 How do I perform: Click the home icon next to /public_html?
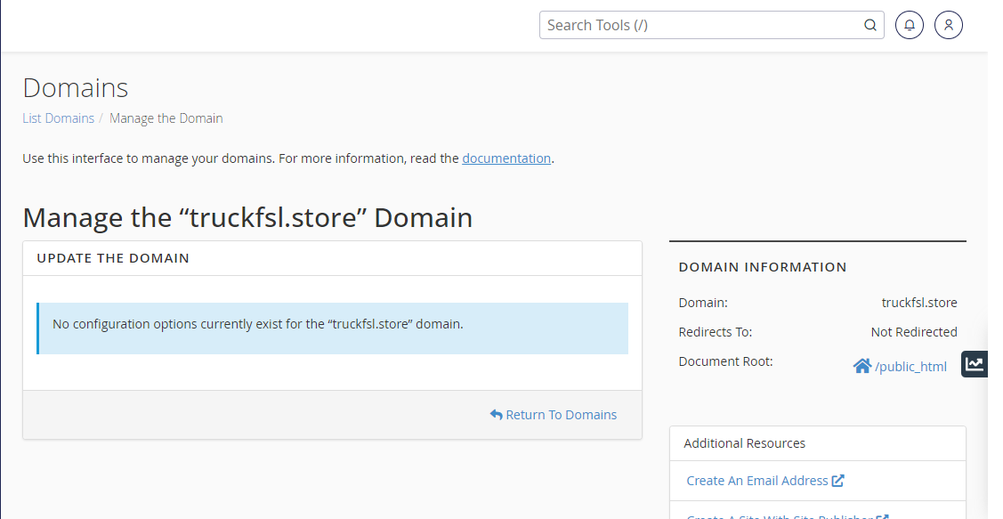tap(862, 366)
